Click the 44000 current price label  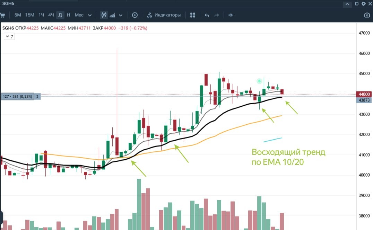(x=364, y=94)
